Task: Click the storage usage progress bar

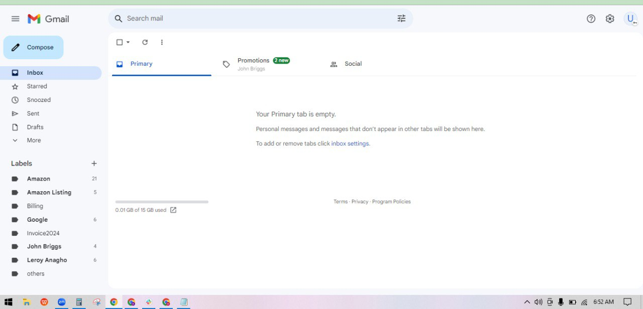Action: coord(162,202)
